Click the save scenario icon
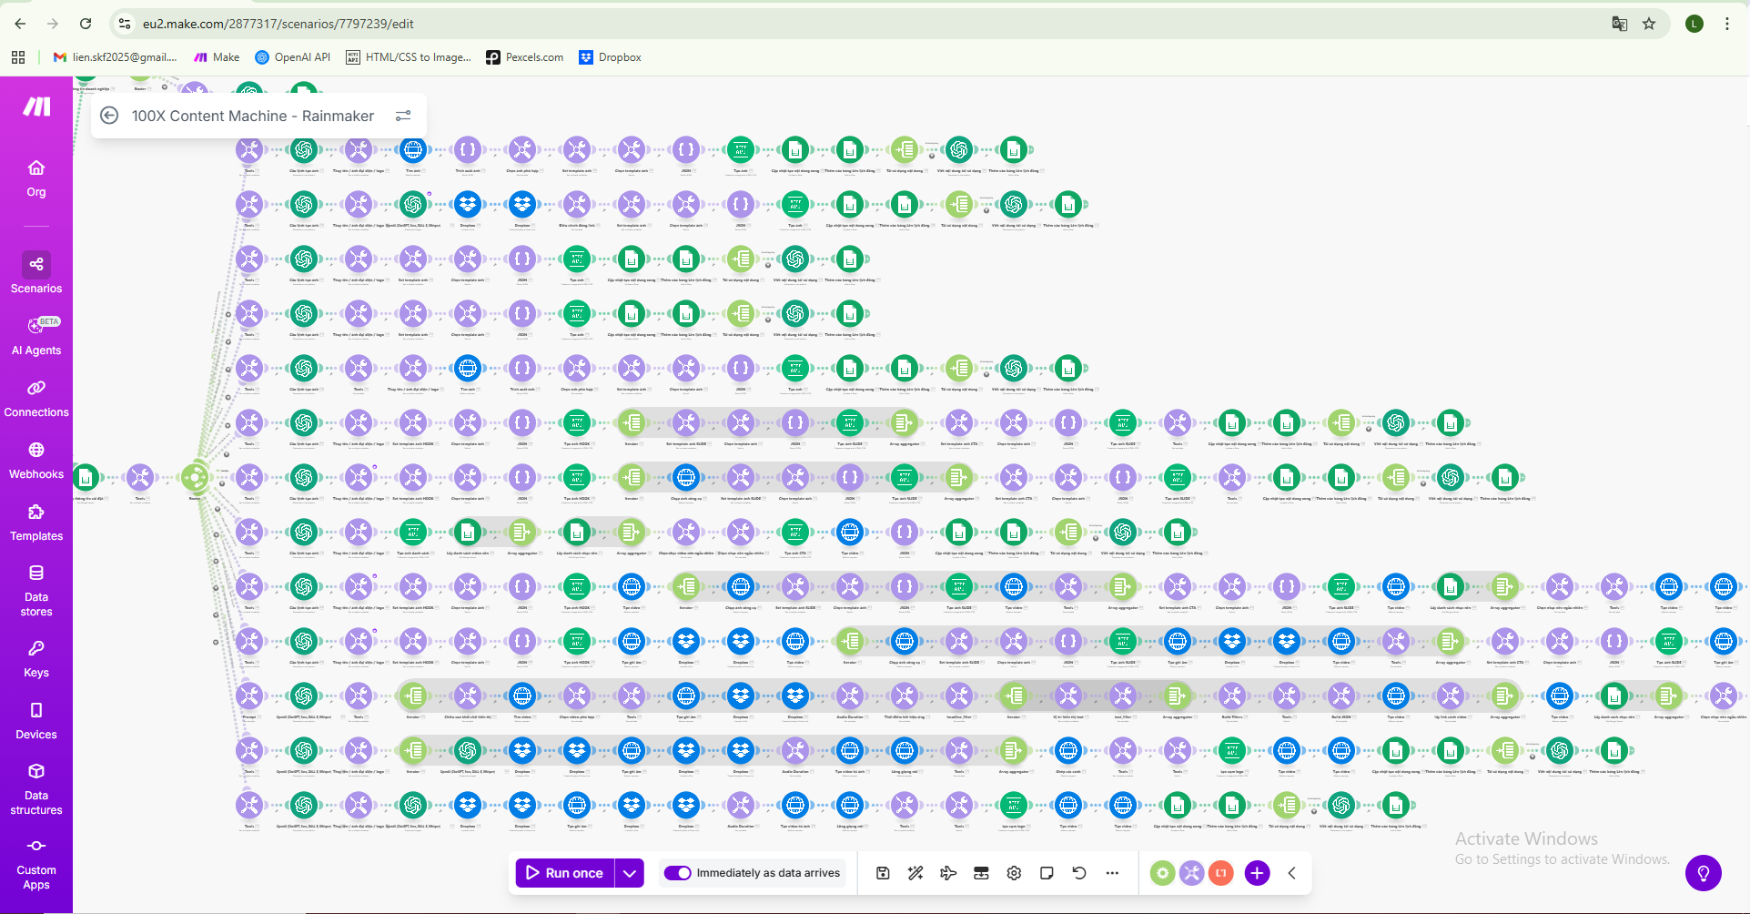Viewport: 1750px width, 914px height. (x=883, y=873)
